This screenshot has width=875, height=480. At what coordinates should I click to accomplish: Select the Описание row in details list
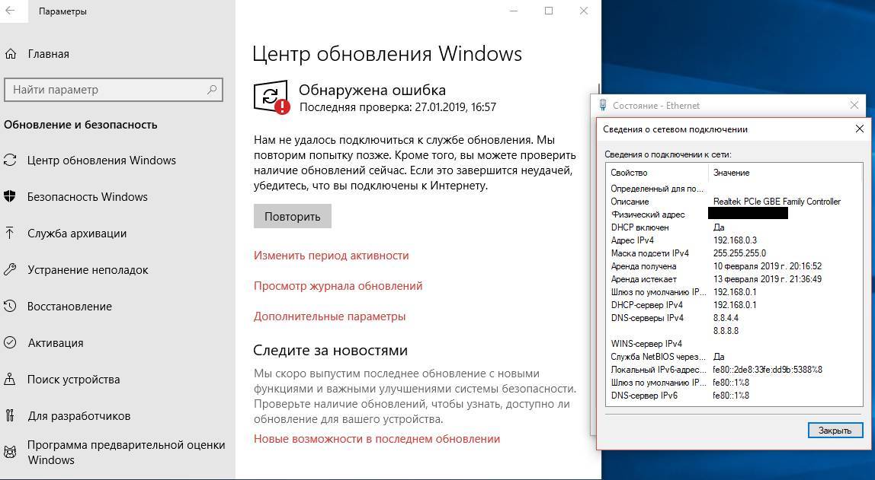734,202
